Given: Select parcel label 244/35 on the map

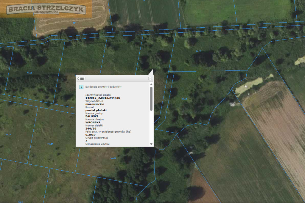Looking at the screenshot, I should [198, 51].
